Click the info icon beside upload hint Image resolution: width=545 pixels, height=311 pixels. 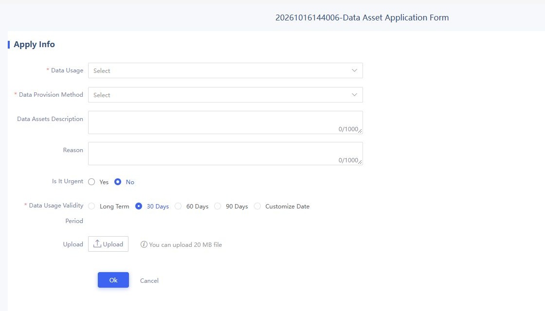coord(144,244)
